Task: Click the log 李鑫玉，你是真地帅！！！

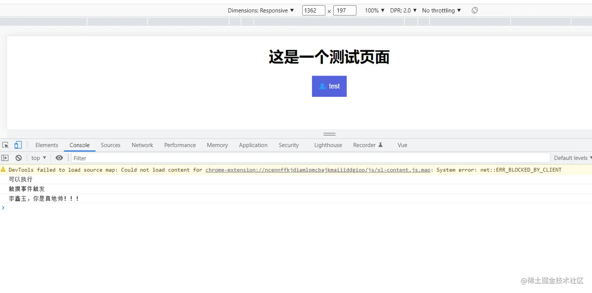Action: [x=44, y=198]
